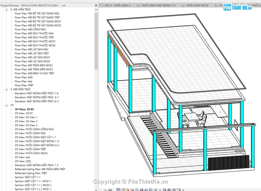Viewport: 261px width, 191px height.
Task: Toggle Reveal Hidden Elements lightbulb icon
Action: (160, 190)
